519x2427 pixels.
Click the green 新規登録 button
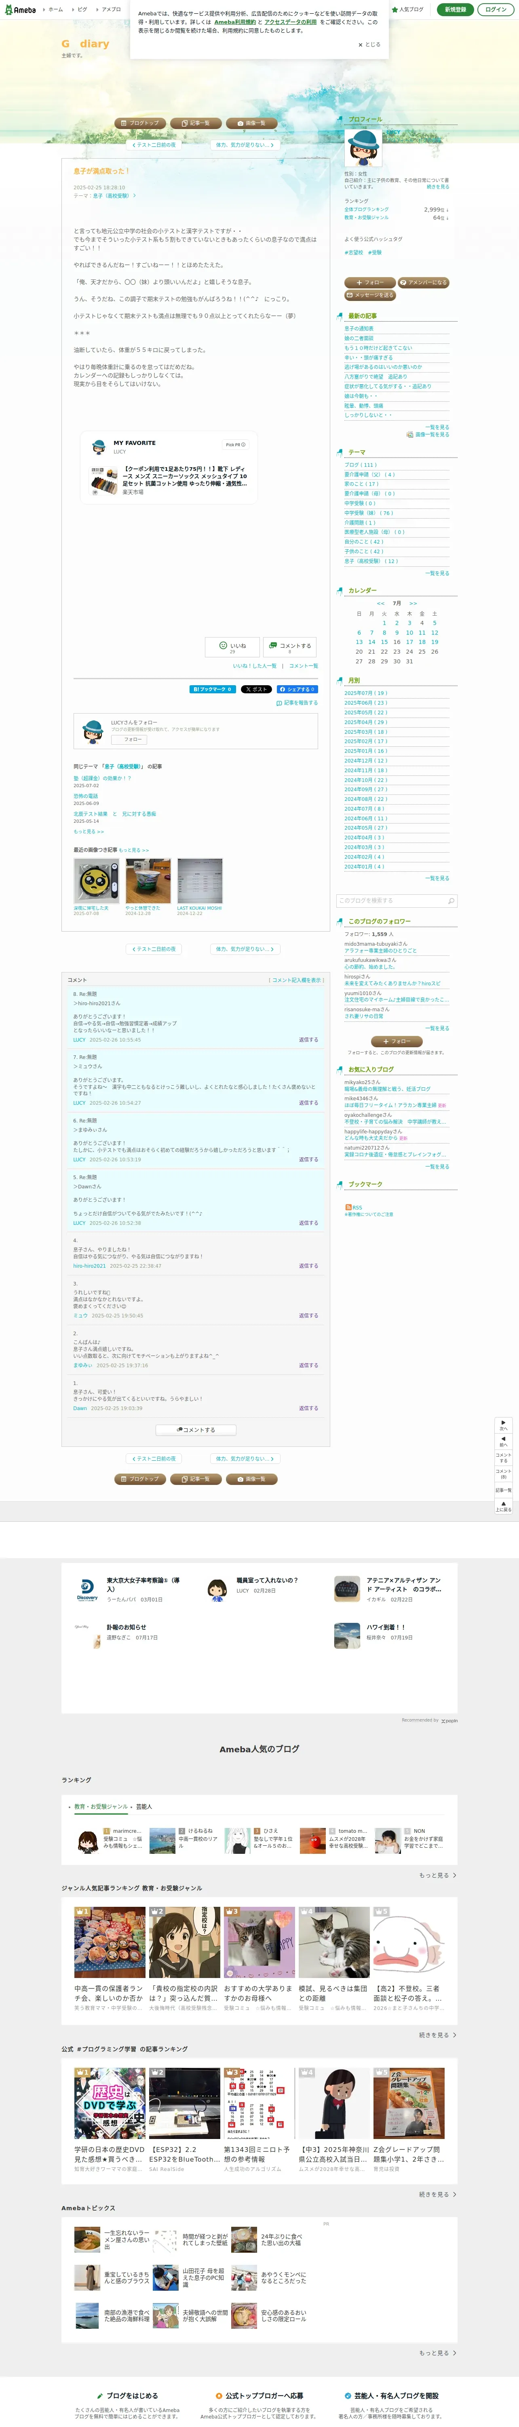455,9
